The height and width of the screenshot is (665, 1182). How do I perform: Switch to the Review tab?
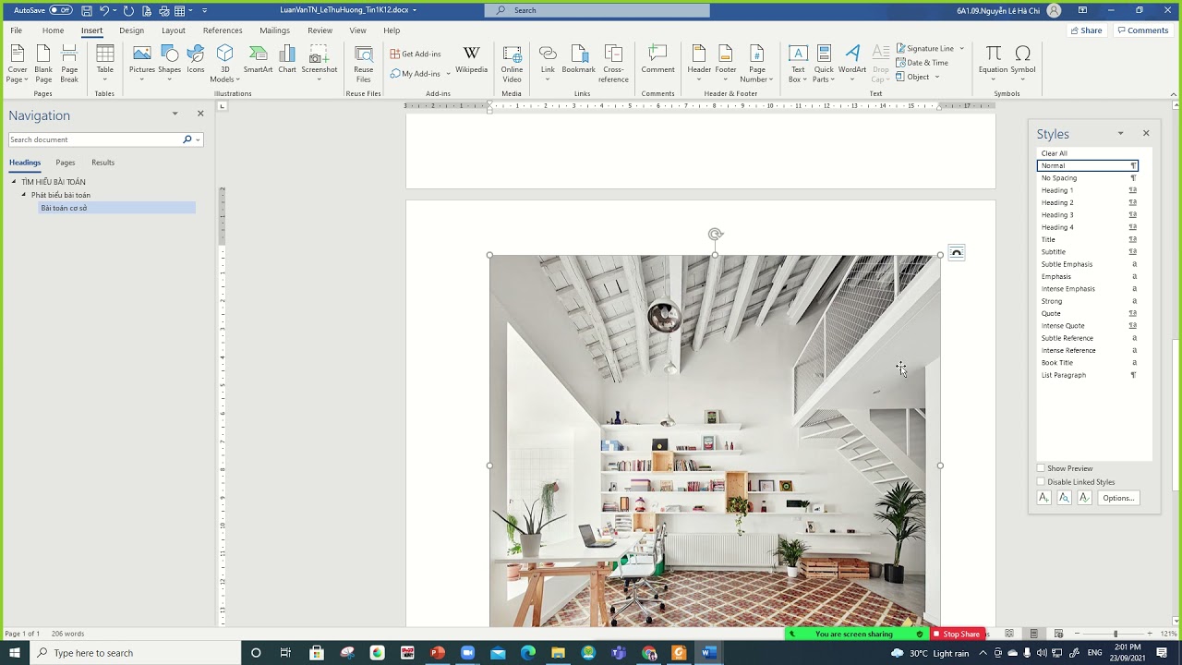tap(320, 30)
